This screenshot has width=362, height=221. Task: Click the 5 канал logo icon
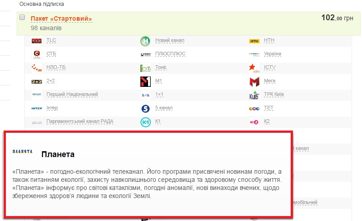(x=145, y=108)
